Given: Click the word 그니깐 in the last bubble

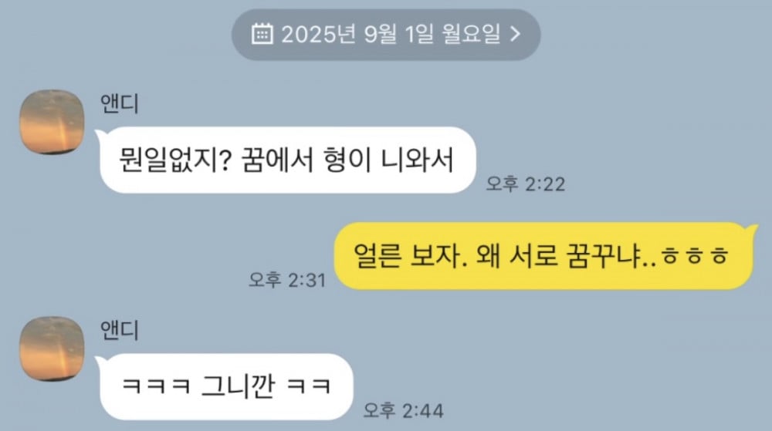Looking at the screenshot, I should [238, 386].
